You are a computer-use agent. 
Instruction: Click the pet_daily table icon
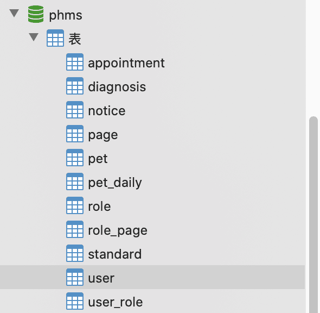pyautogui.click(x=75, y=181)
